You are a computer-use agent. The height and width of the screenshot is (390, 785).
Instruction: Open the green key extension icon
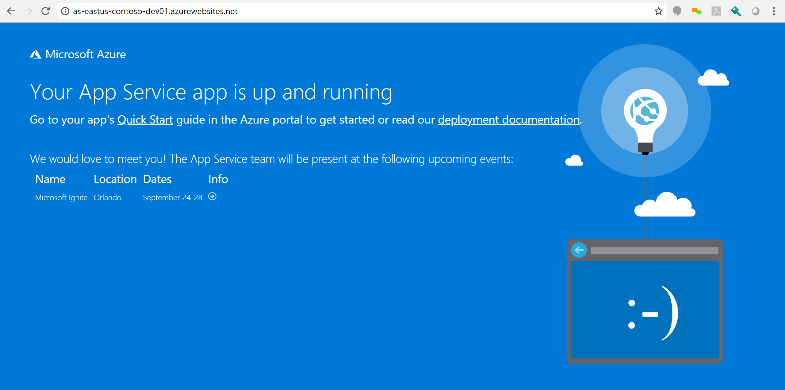coord(736,11)
